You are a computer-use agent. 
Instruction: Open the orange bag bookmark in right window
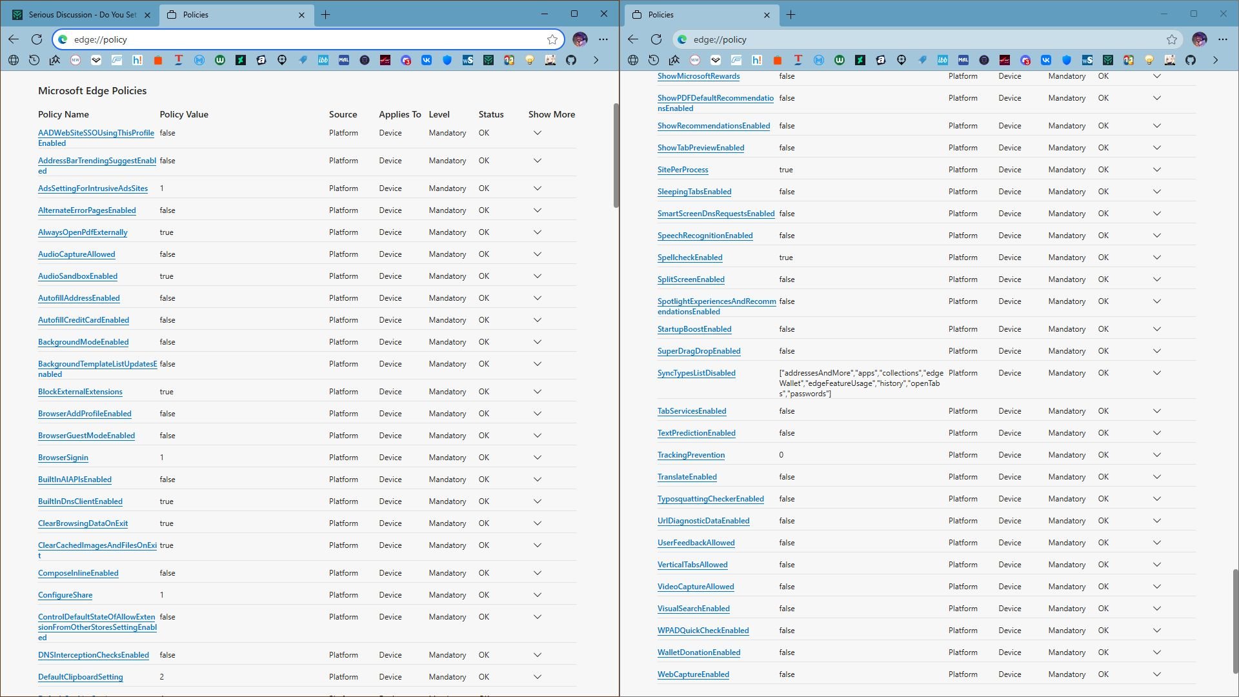(778, 60)
